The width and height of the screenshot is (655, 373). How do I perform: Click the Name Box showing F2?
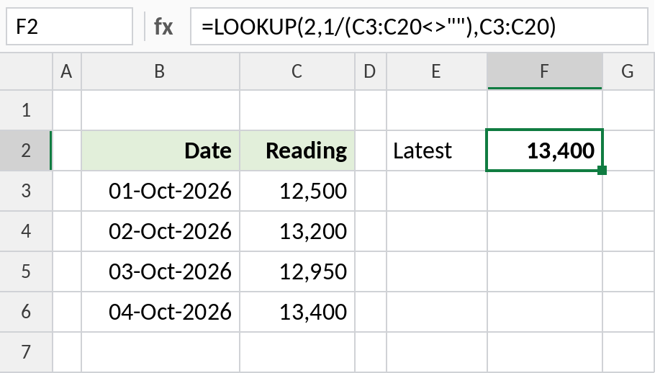tap(69, 27)
